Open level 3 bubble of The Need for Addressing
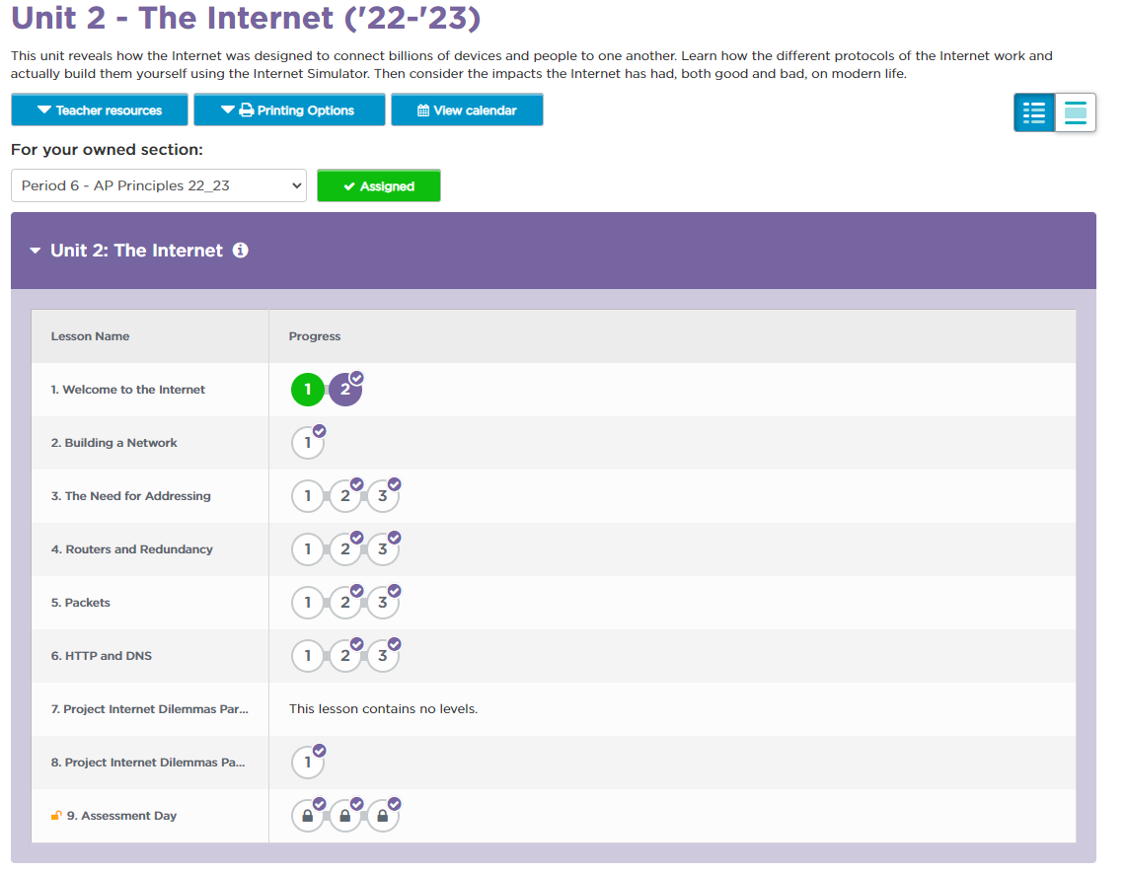Image resolution: width=1126 pixels, height=872 pixels. click(383, 496)
